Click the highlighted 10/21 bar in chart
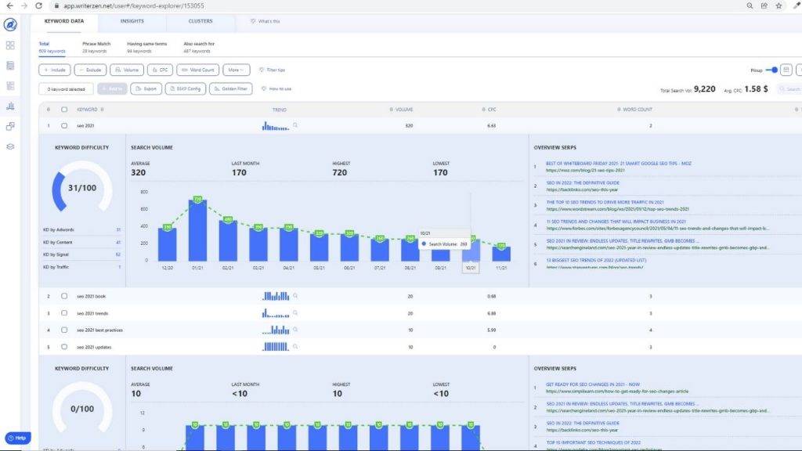This screenshot has width=802, height=451. (471, 251)
